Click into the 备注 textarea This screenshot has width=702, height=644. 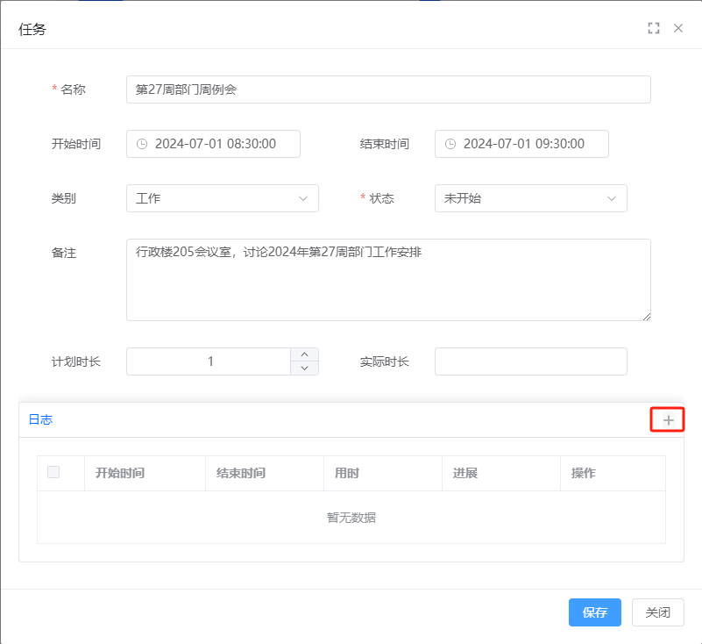(x=388, y=280)
